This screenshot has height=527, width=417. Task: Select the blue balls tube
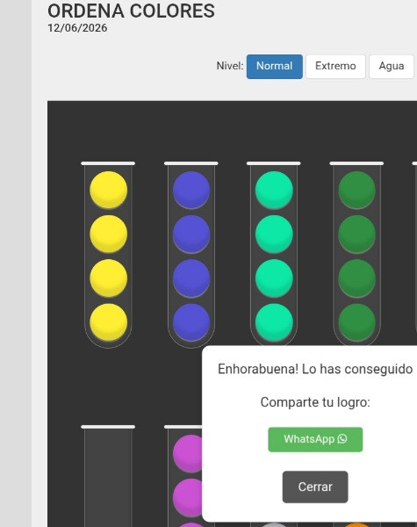tap(191, 255)
